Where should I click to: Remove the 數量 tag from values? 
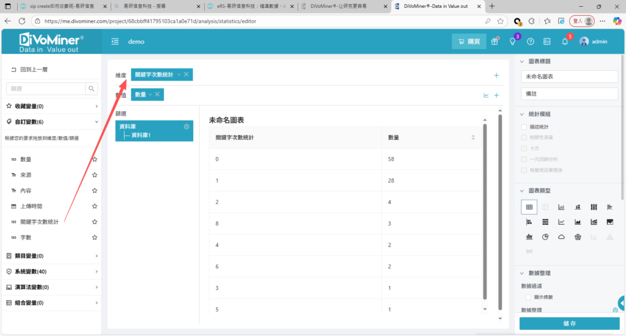pyautogui.click(x=157, y=94)
